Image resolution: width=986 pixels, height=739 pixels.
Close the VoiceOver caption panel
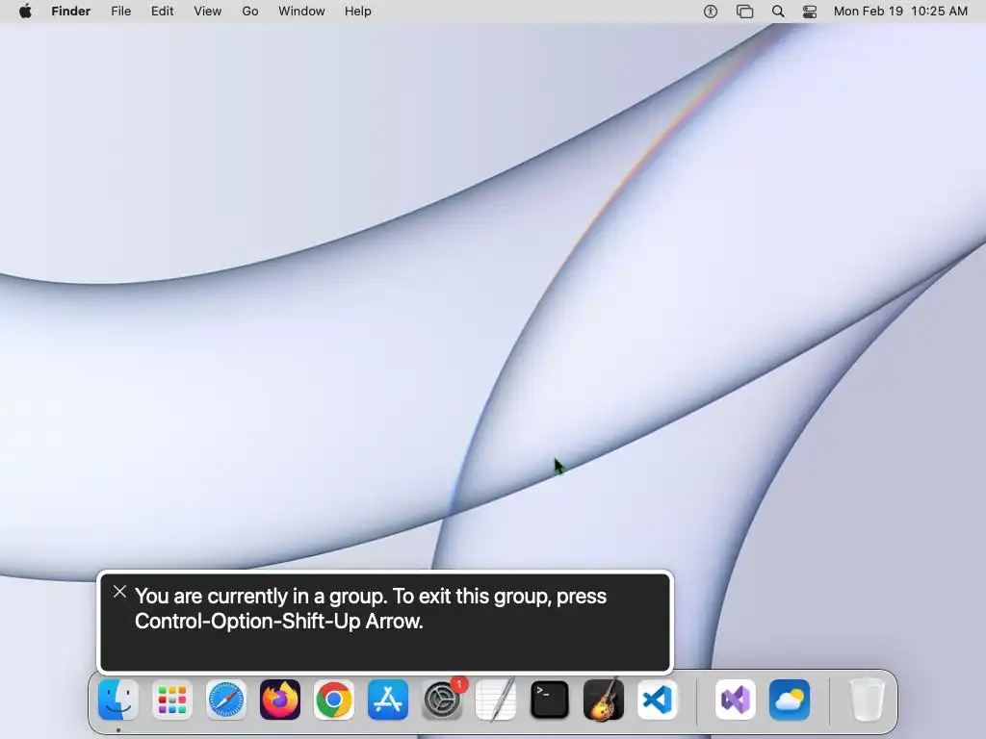(119, 592)
